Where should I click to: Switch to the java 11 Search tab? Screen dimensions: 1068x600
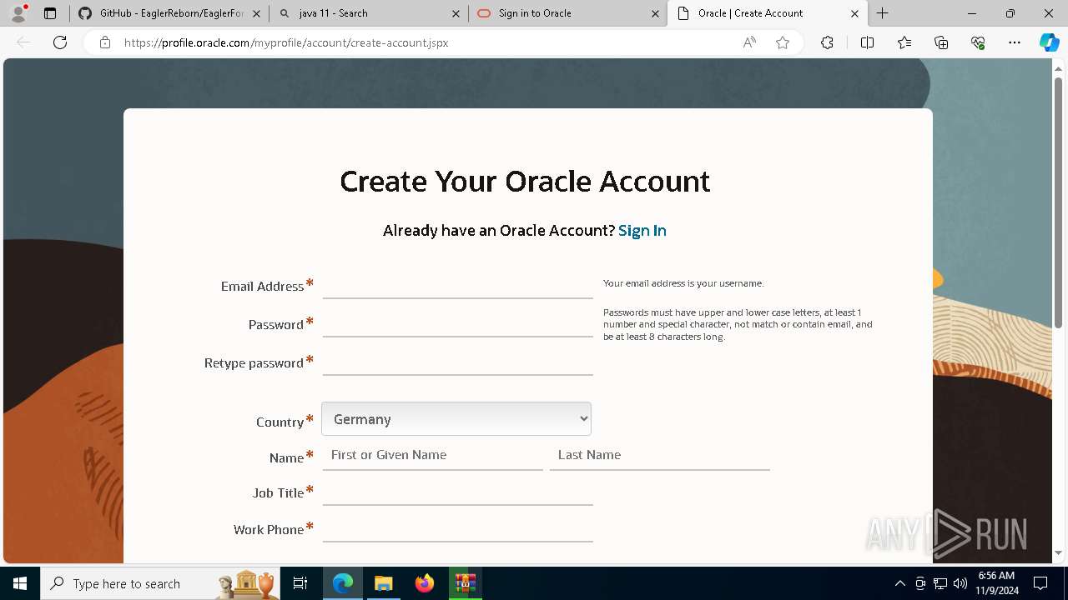(x=369, y=13)
